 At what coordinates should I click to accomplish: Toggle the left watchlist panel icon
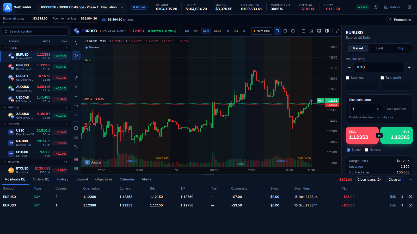[x=303, y=31]
